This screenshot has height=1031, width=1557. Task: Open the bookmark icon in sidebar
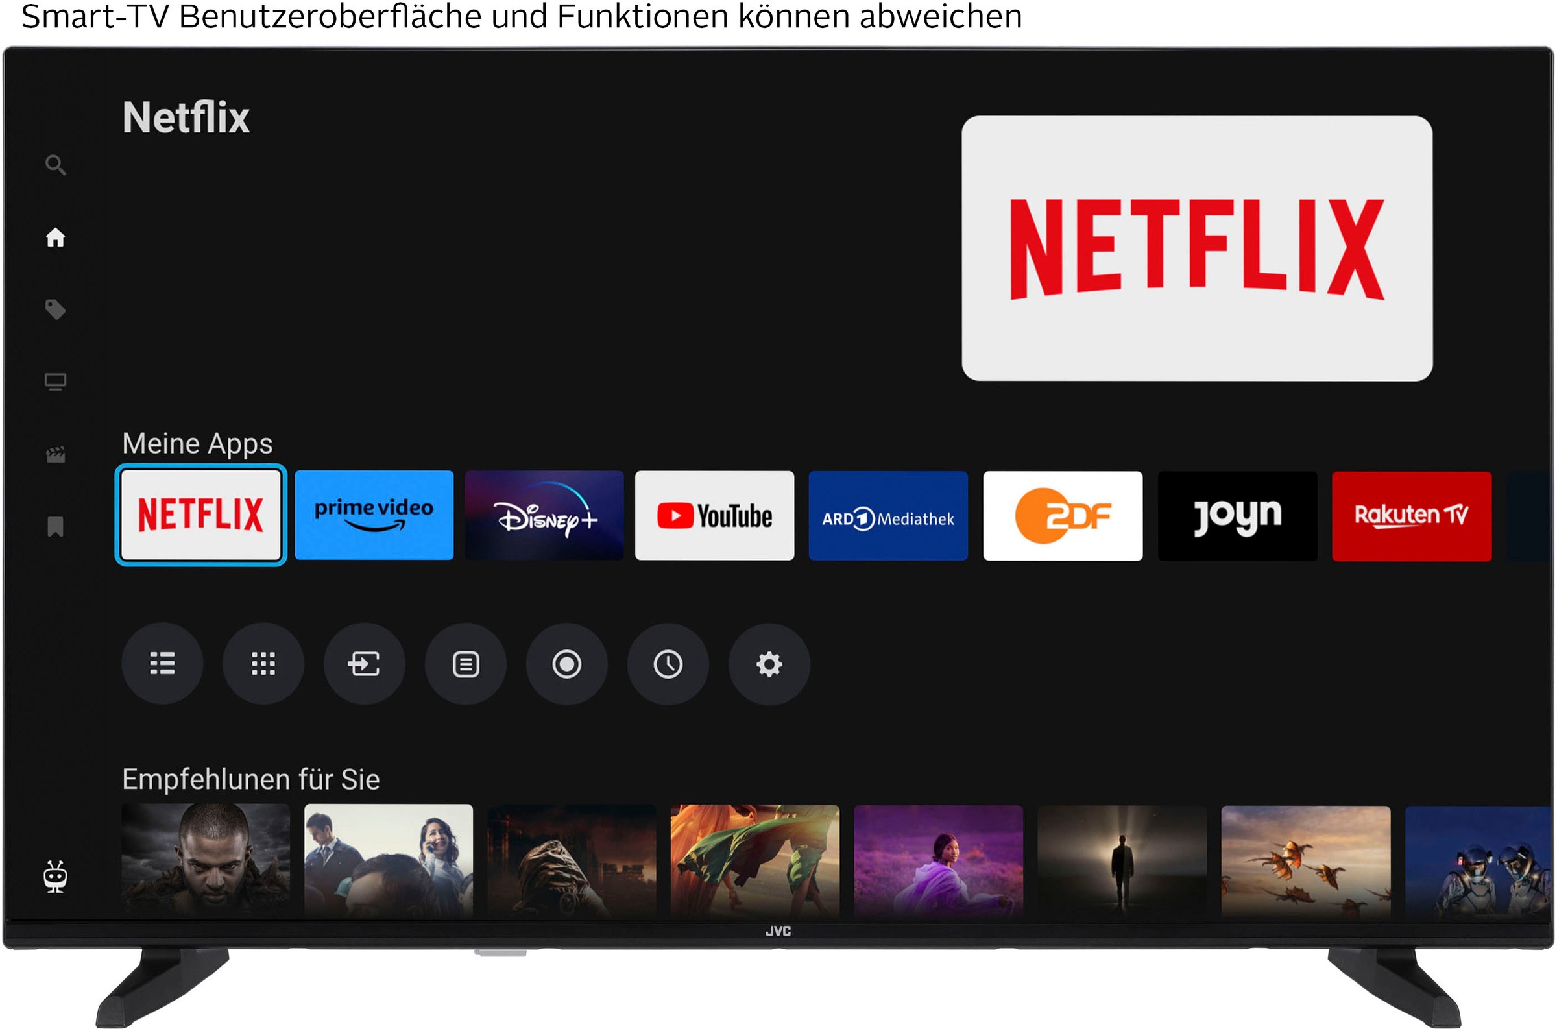pyautogui.click(x=55, y=527)
